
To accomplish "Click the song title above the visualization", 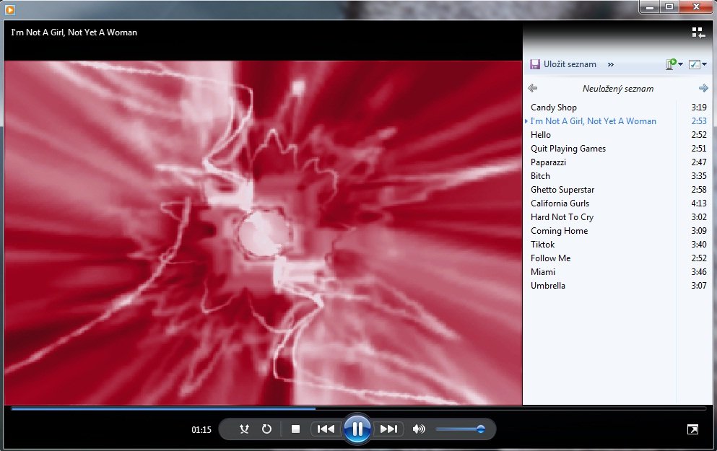I will point(74,32).
